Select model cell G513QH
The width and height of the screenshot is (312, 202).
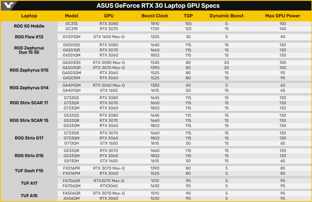(x=72, y=161)
